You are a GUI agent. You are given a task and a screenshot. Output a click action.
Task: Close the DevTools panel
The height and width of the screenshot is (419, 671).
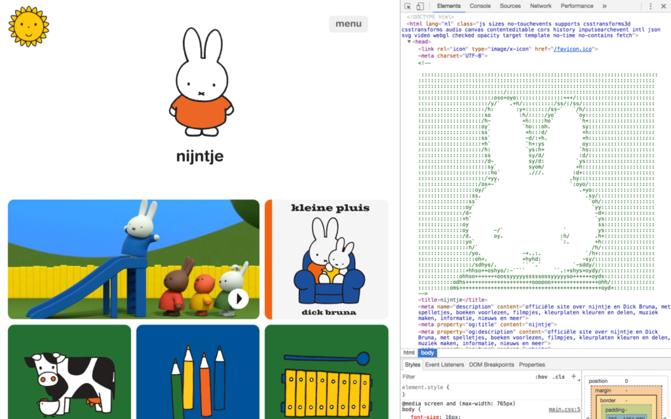click(x=663, y=7)
